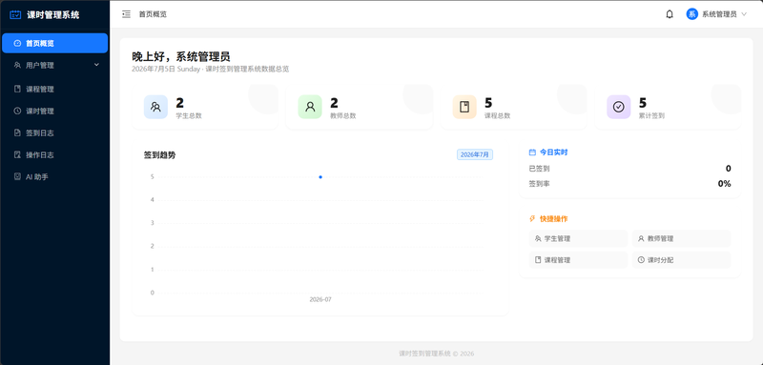
Task: Click the 教师总数 stat card
Action: [x=360, y=107]
